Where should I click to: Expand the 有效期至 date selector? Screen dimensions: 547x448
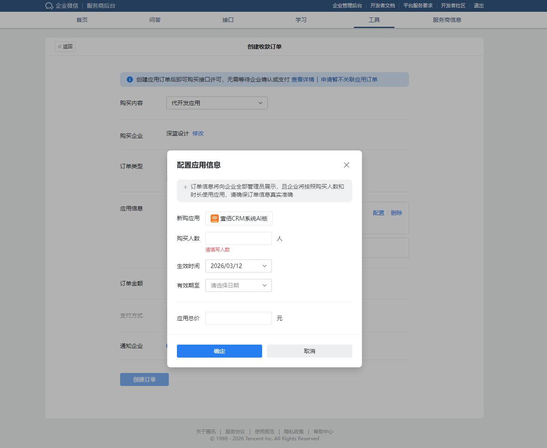tap(238, 285)
